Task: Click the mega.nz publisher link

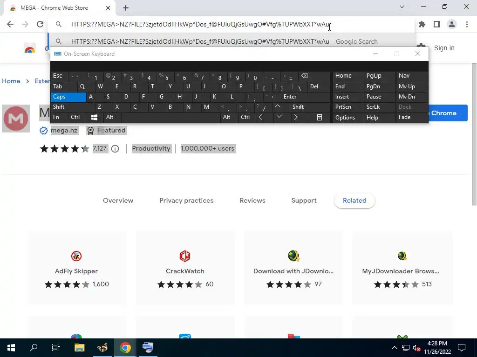Action: click(64, 131)
